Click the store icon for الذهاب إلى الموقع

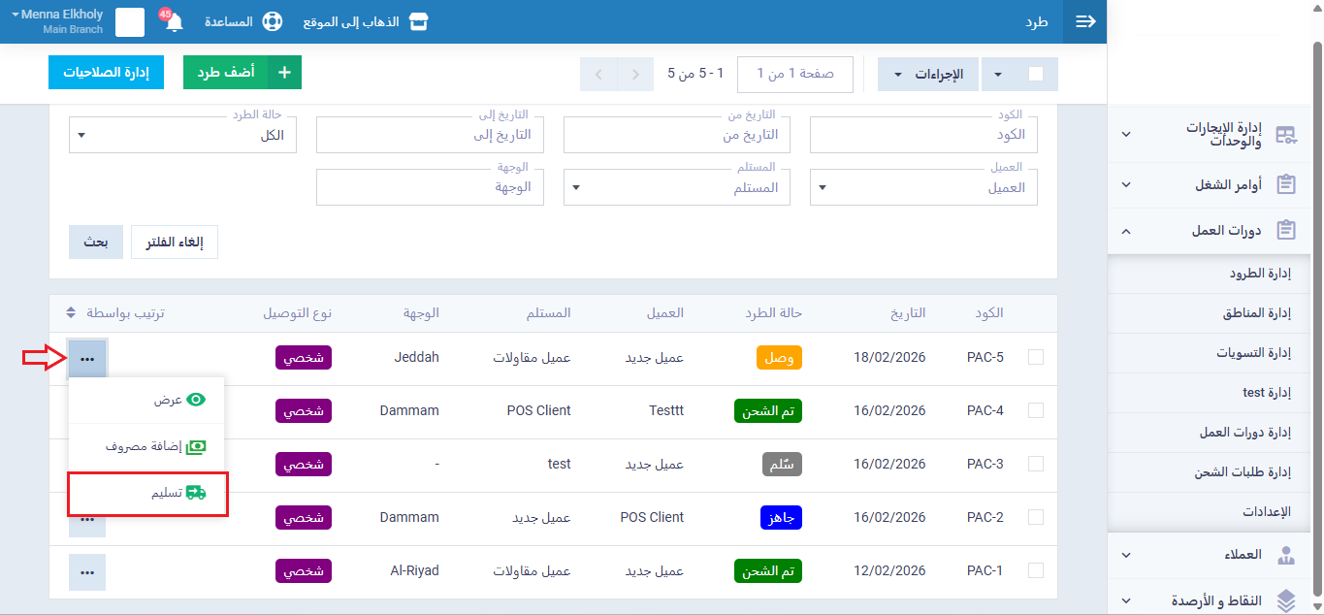tap(418, 21)
